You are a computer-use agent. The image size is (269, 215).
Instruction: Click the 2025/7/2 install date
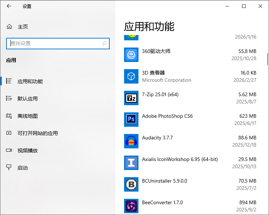tap(246, 188)
